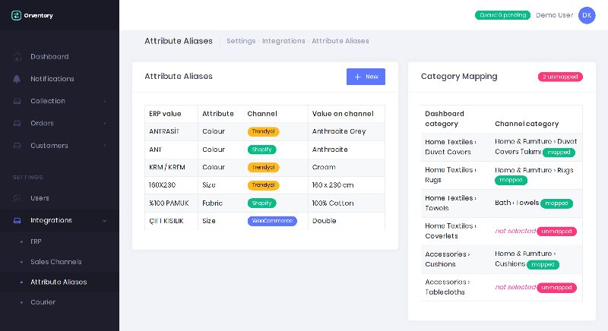Select Attribute Aliases submenu item
The width and height of the screenshot is (608, 331).
pos(59,282)
